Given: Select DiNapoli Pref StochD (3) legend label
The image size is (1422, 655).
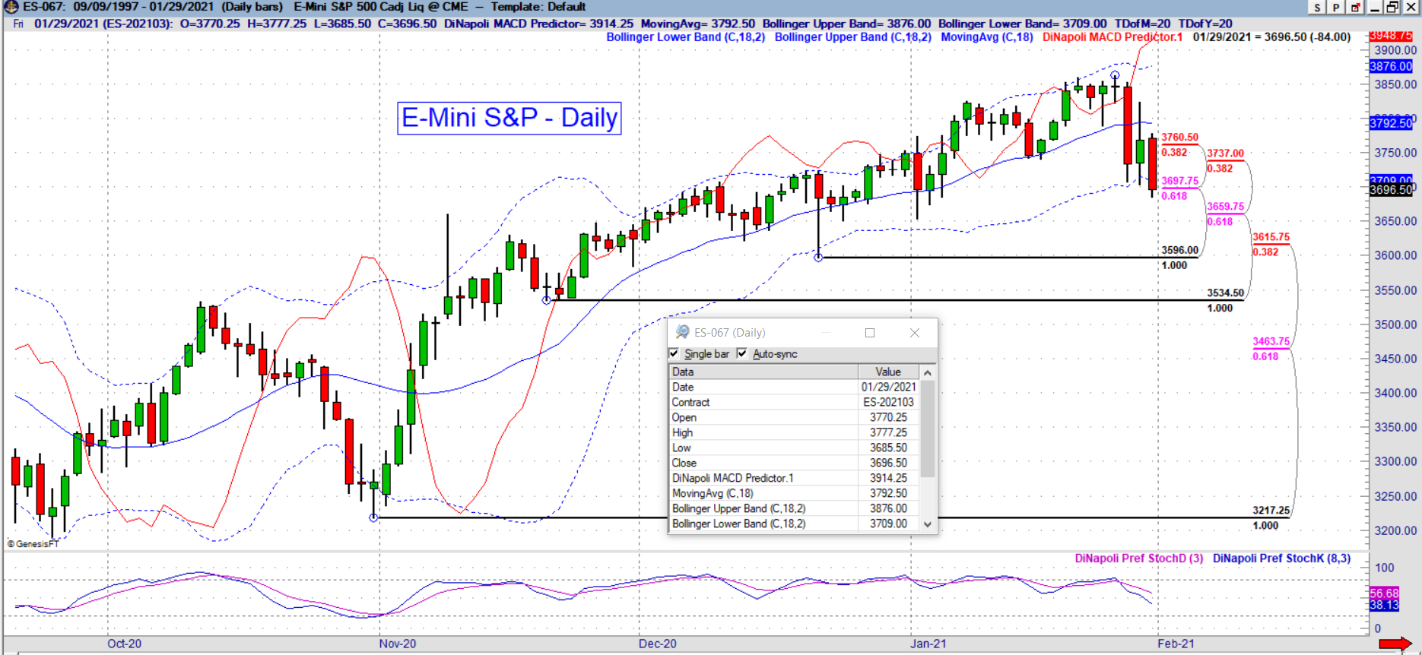Looking at the screenshot, I should (x=1139, y=558).
